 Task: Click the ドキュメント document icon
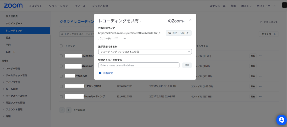(261, 22)
